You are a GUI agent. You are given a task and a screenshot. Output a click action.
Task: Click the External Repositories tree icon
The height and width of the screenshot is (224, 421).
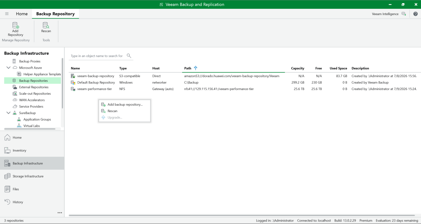[x=15, y=87]
